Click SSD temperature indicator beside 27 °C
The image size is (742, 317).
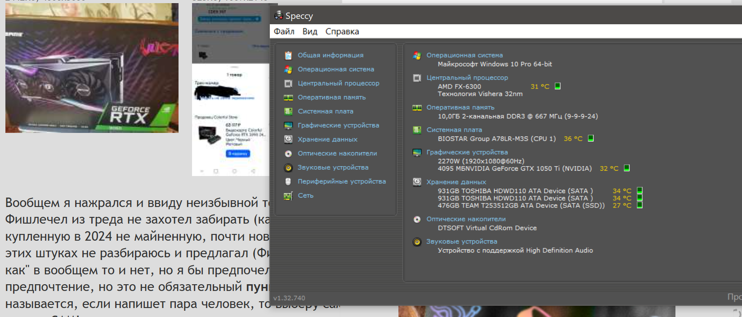point(639,205)
